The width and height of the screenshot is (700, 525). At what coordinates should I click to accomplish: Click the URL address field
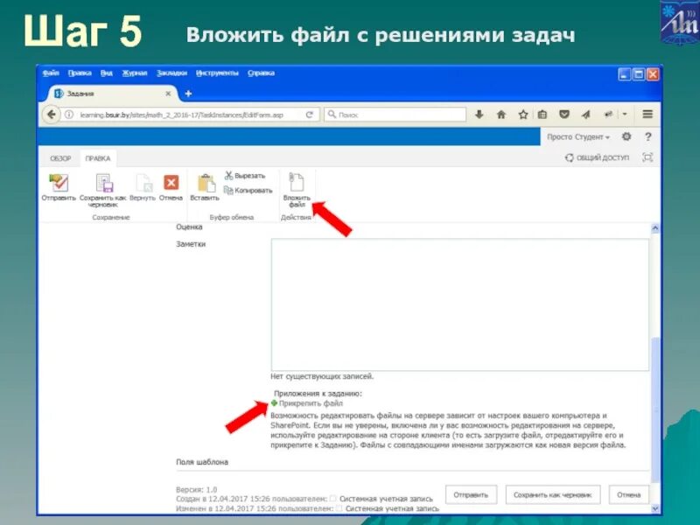[181, 115]
